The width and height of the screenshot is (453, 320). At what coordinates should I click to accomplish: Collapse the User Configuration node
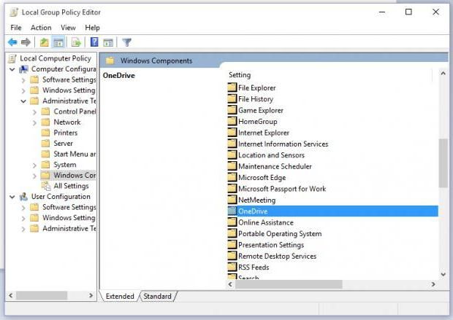12,197
